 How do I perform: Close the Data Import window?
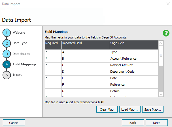(x=167, y=4)
